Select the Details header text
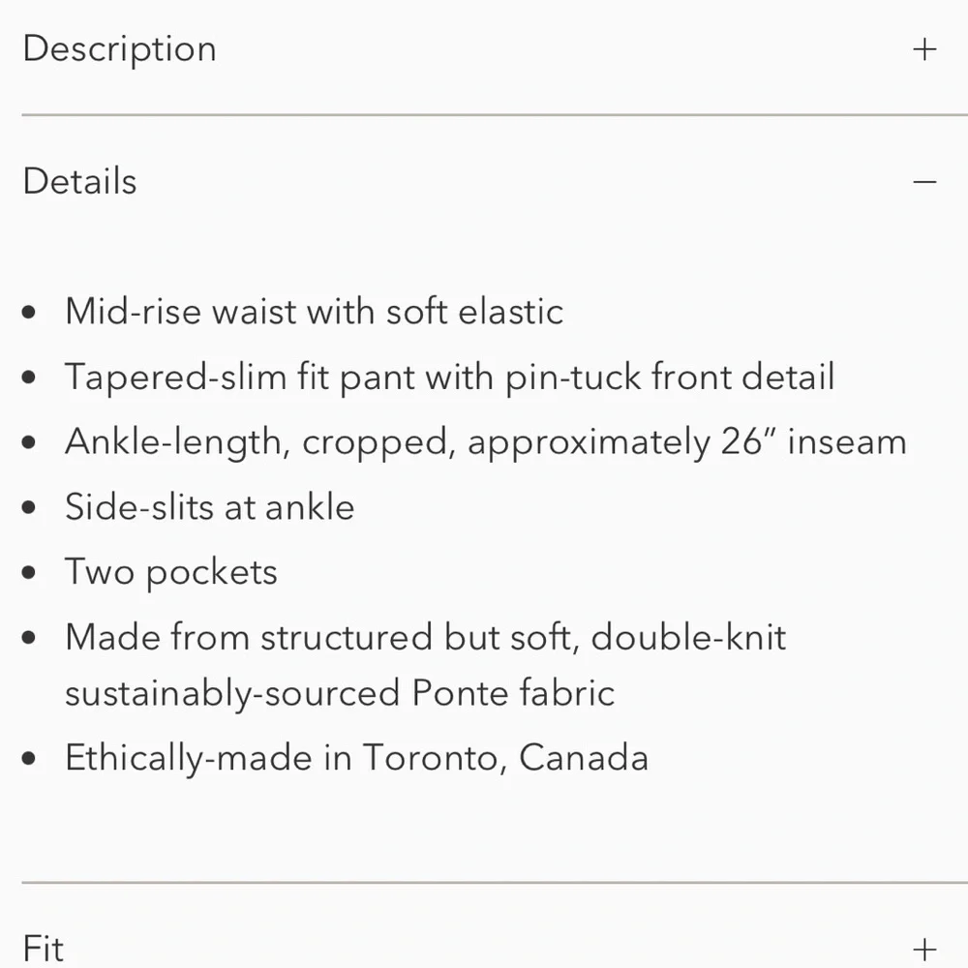 click(x=78, y=181)
